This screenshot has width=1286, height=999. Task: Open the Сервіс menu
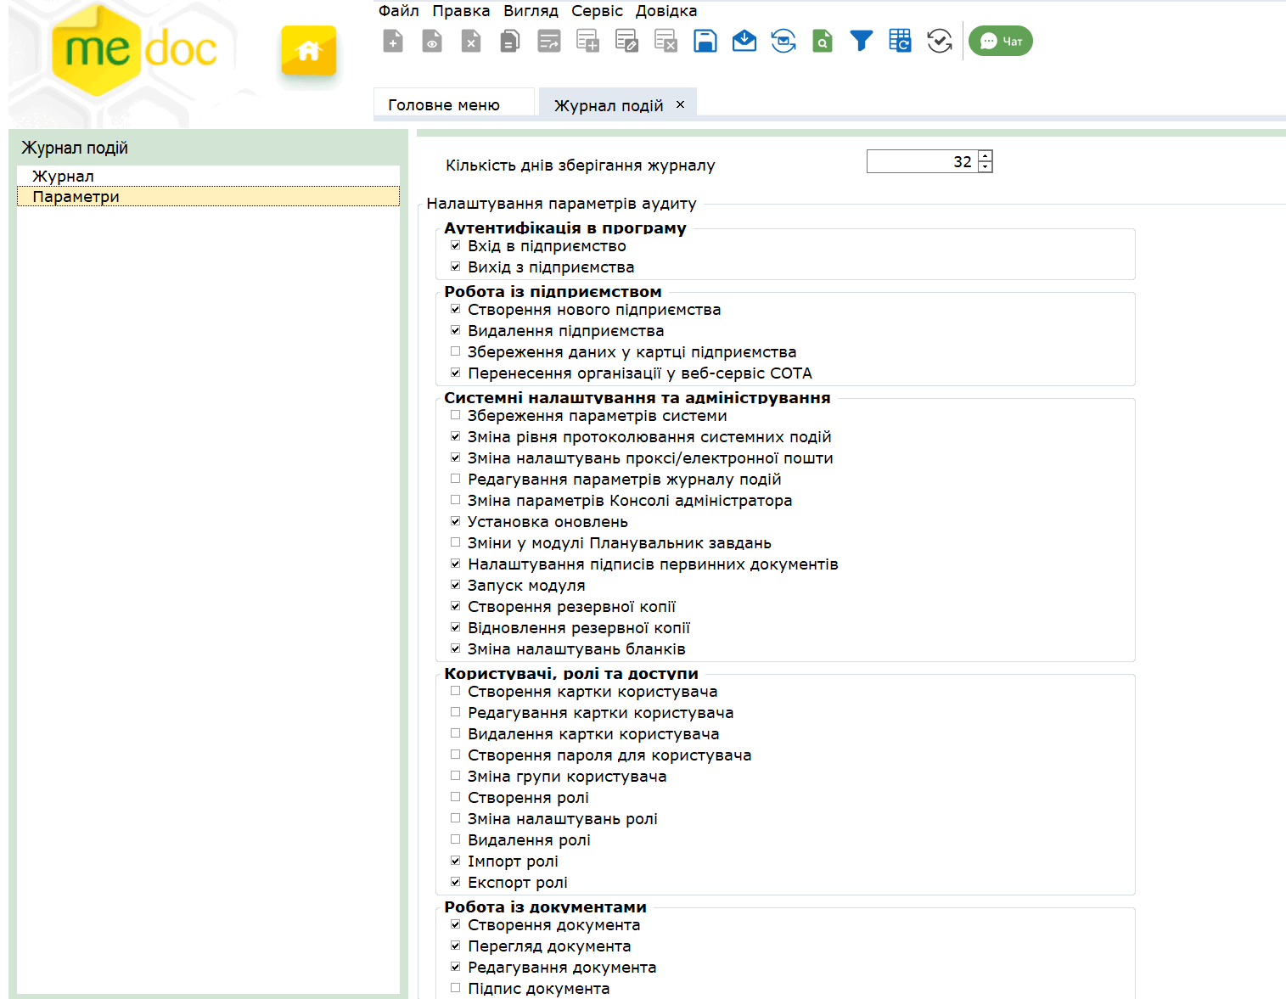click(597, 11)
